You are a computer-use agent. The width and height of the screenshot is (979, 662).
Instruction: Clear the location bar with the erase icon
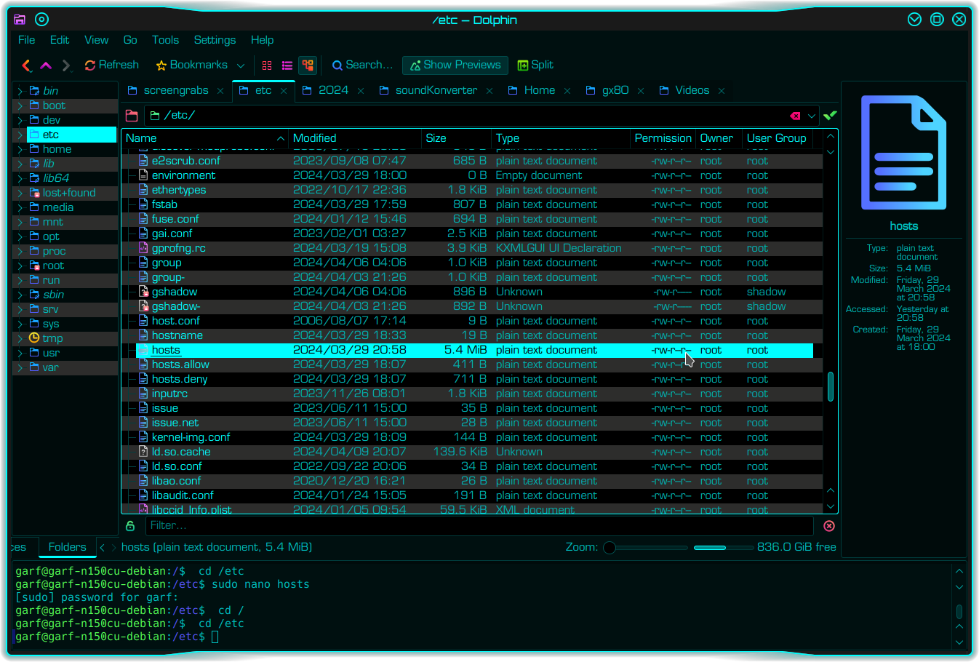(x=795, y=116)
